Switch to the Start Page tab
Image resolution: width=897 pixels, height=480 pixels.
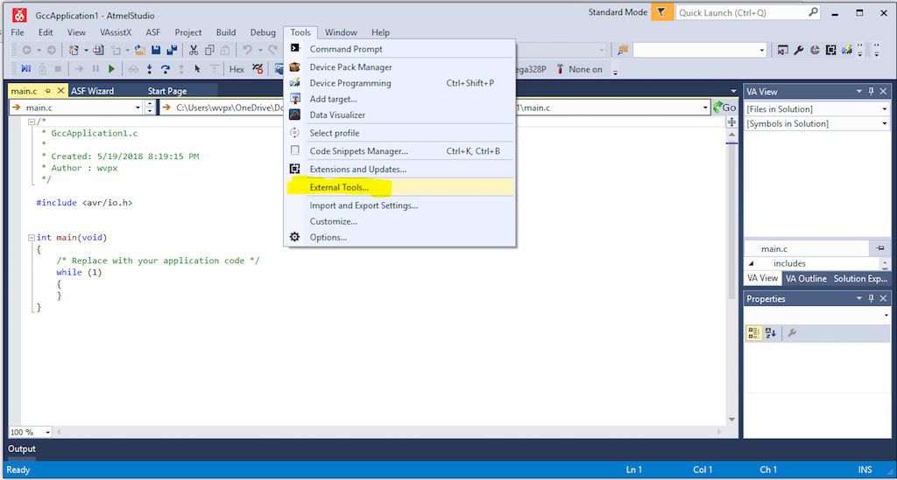(167, 91)
